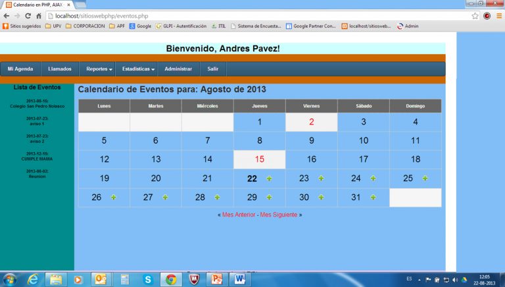Screen dimensions: 505x287
Task: Open Mi Agenda menu item
Action: pos(20,69)
